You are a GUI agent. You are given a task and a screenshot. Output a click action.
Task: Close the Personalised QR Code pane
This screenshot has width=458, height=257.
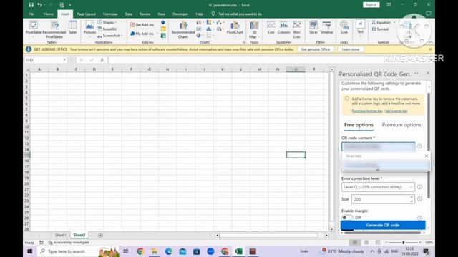(428, 73)
